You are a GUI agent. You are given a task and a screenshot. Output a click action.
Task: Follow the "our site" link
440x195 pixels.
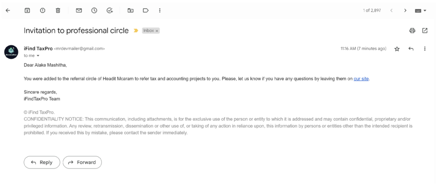click(x=361, y=79)
